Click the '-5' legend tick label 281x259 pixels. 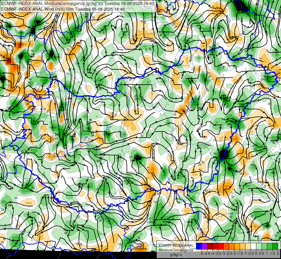pyautogui.click(x=201, y=254)
